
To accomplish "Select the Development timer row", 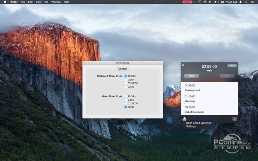I will 209,87.
